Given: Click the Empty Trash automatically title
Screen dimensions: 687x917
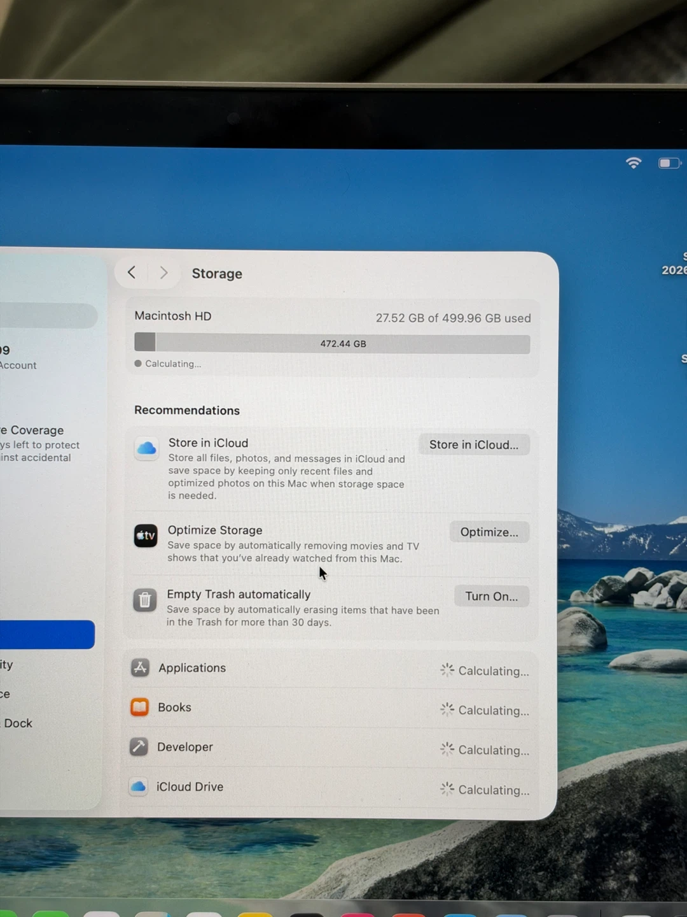Looking at the screenshot, I should pos(239,594).
